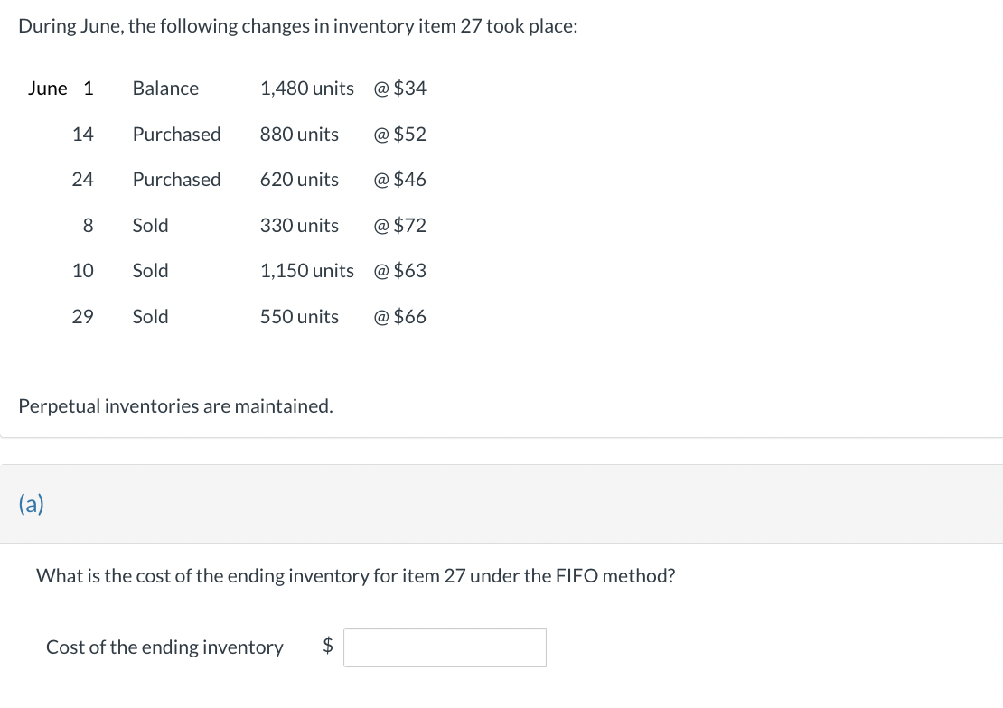This screenshot has width=1003, height=708.
Task: Click the '@ $72' selling price
Action: pyautogui.click(x=399, y=225)
